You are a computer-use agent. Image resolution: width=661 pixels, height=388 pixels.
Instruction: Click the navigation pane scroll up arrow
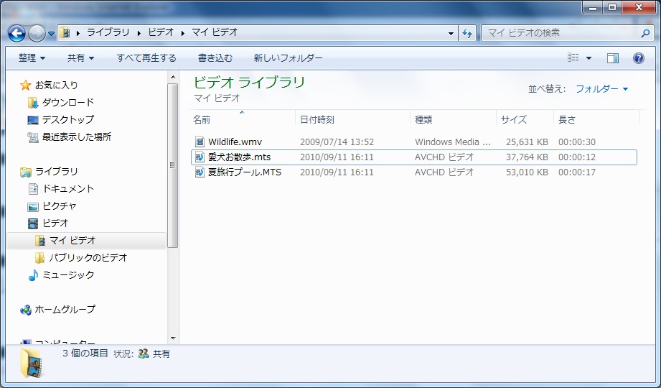point(173,78)
